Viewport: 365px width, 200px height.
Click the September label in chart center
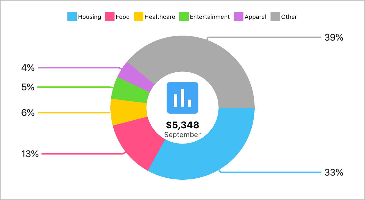click(182, 135)
